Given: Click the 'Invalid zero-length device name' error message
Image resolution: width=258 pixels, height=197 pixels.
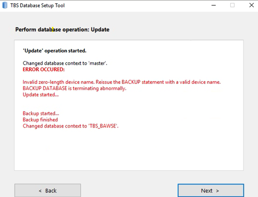Looking at the screenshot, I should point(122,82).
